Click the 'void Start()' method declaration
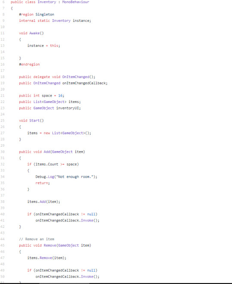The height and width of the screenshot is (284, 232). point(31,121)
